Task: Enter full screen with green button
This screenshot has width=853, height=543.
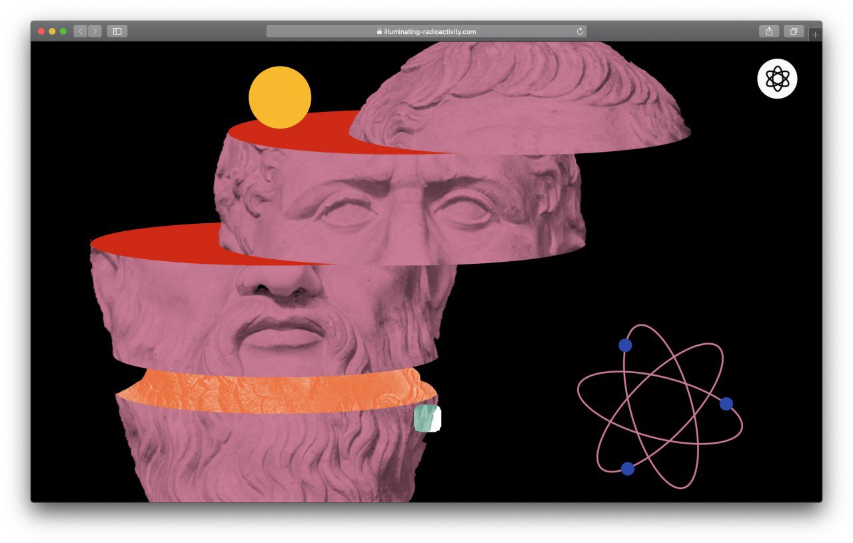Action: 63,31
